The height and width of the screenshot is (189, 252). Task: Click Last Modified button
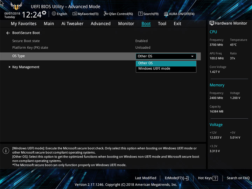(146, 178)
